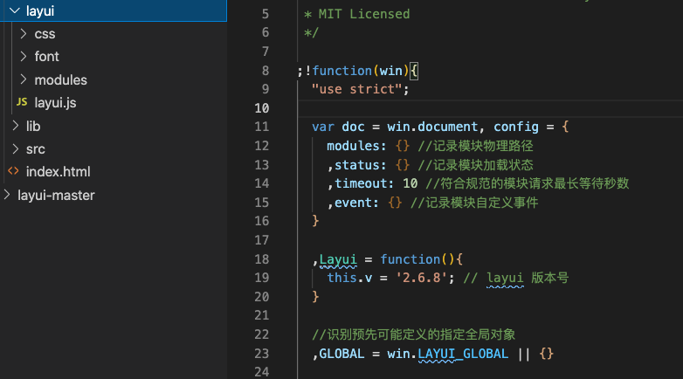Select the src folder name
This screenshot has width=683, height=379.
click(x=35, y=149)
